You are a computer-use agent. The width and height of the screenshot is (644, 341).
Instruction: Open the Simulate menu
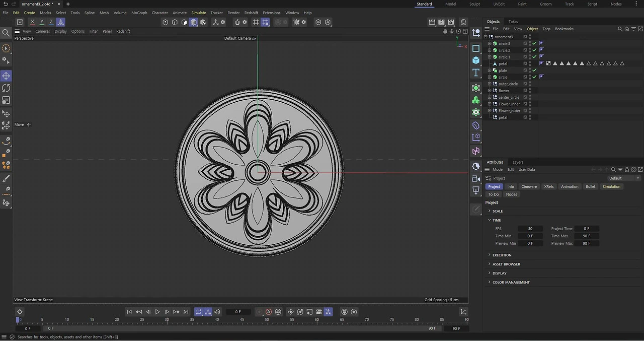point(198,13)
